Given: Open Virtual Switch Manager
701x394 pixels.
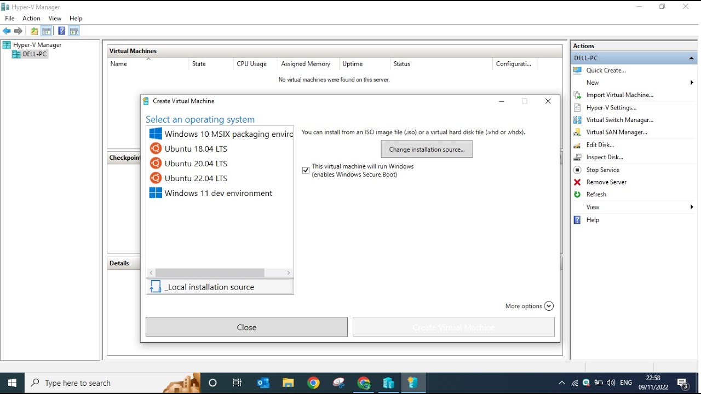Looking at the screenshot, I should click(620, 120).
